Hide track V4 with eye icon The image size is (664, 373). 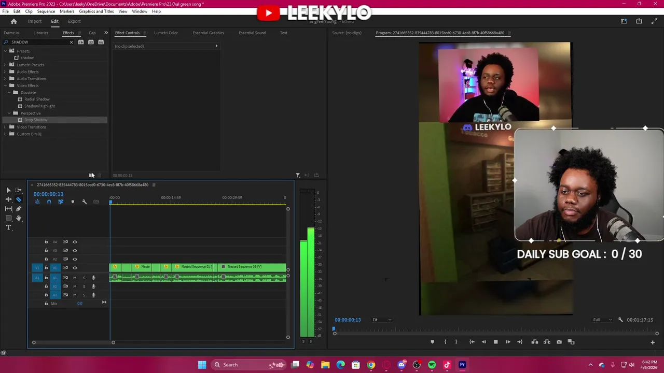(x=75, y=242)
